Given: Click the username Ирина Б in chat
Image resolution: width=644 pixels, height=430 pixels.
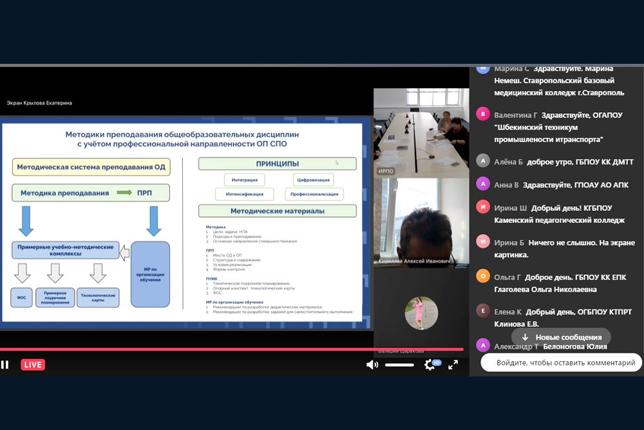Looking at the screenshot, I should tap(509, 242).
